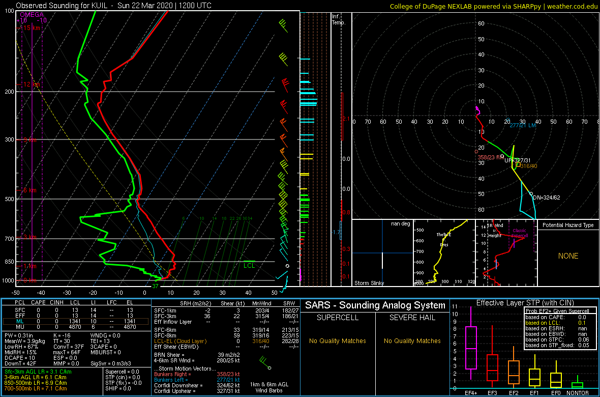This screenshot has height=397, width=600.
Task: Click the Storm Slinky panel label
Action: pos(369,283)
